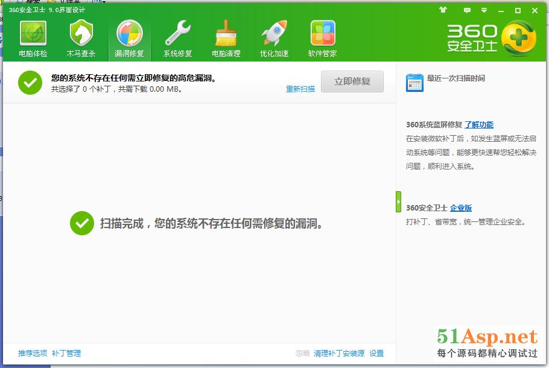The height and width of the screenshot is (368, 549).
Task: Go to 电脑清理 cleanup broom
Action: pos(226,39)
